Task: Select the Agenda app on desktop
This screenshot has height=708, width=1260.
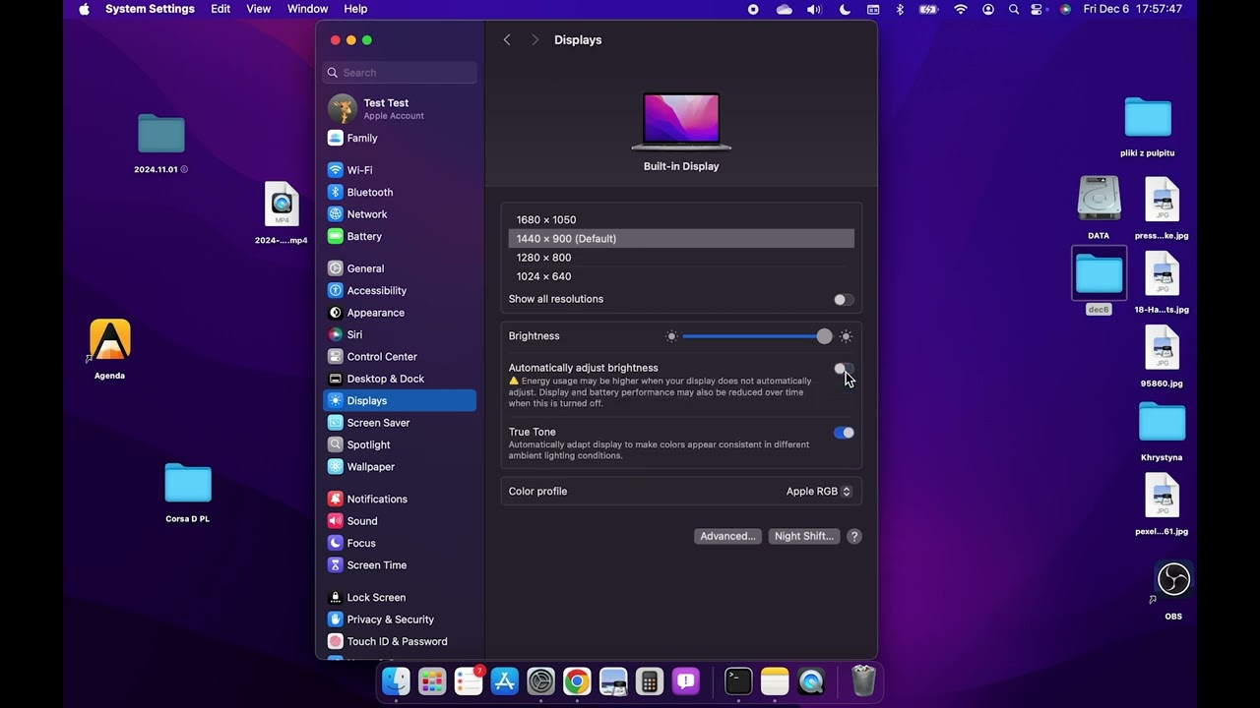Action: click(109, 348)
